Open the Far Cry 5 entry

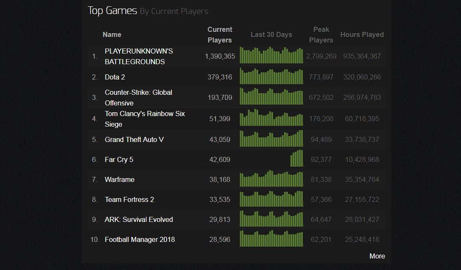coord(119,159)
